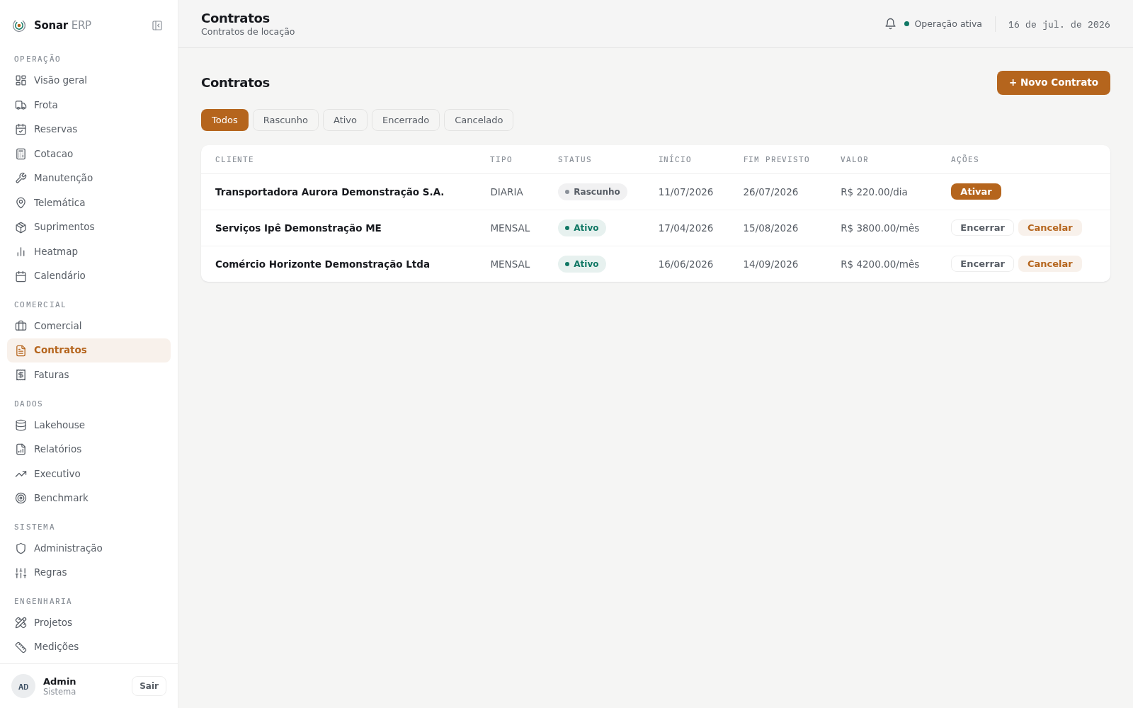The width and height of the screenshot is (1133, 708).
Task: Open the Lakehouse data page
Action: point(89,425)
